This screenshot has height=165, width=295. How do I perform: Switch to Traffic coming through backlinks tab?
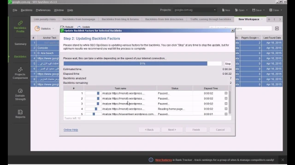pos(211,19)
